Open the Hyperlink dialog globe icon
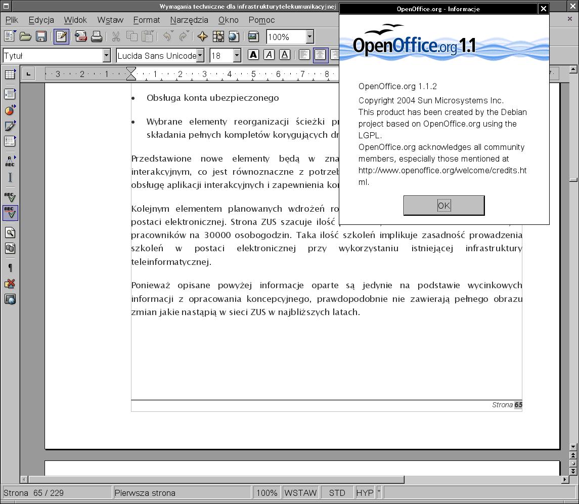This screenshot has width=579, height=504. tap(234, 36)
